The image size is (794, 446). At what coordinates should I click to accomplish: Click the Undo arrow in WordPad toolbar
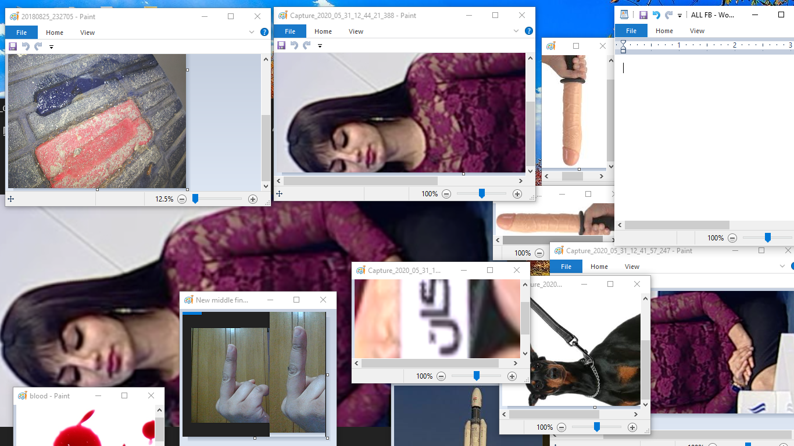pos(656,15)
